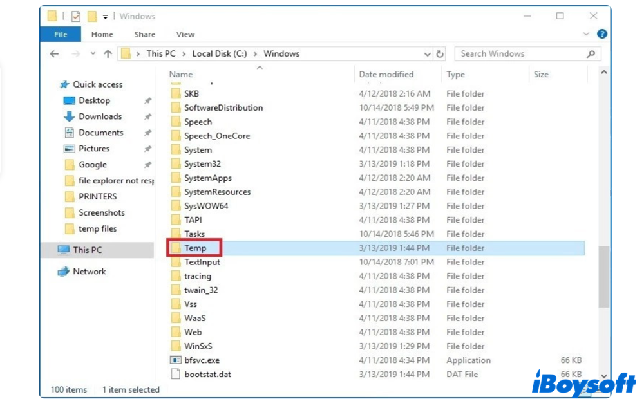This screenshot has height=399, width=644.
Task: Select the System32 folder
Action: [202, 164]
